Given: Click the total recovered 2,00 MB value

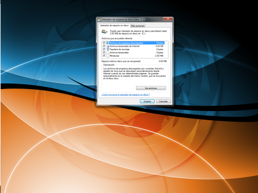Looking at the screenshot, I should [163, 61].
